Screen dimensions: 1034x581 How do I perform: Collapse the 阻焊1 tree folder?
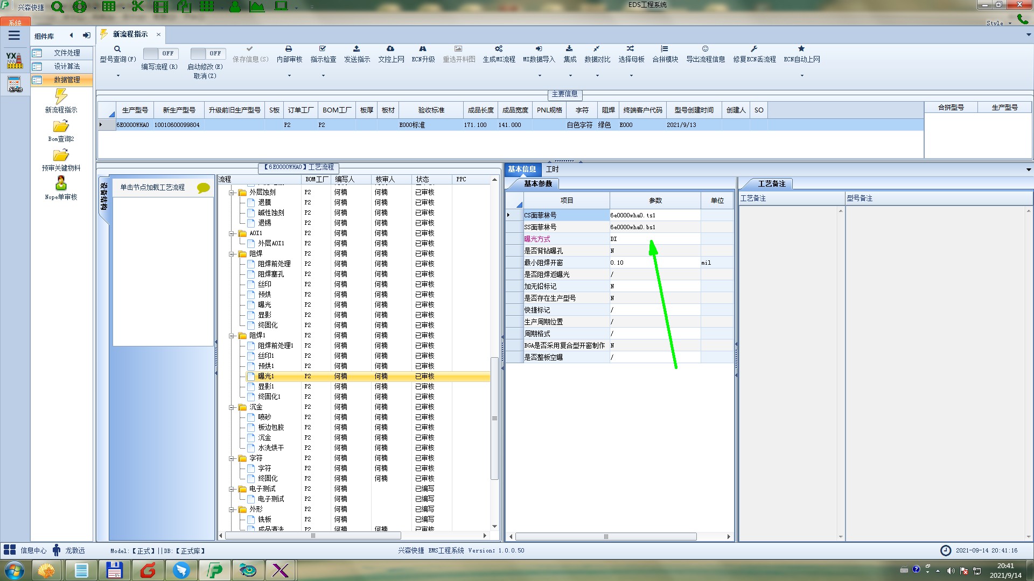click(x=232, y=336)
